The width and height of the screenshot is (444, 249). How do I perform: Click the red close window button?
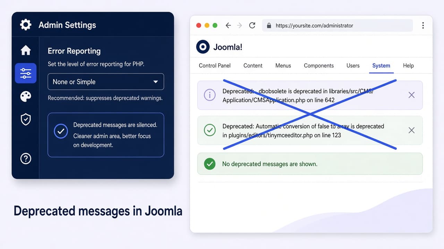coord(199,25)
